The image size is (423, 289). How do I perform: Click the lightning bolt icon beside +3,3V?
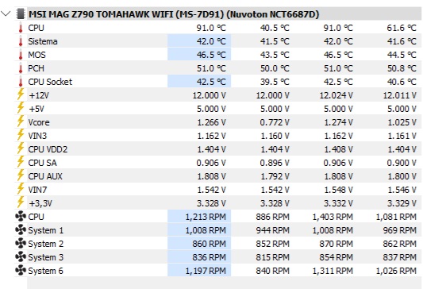pyautogui.click(x=21, y=202)
